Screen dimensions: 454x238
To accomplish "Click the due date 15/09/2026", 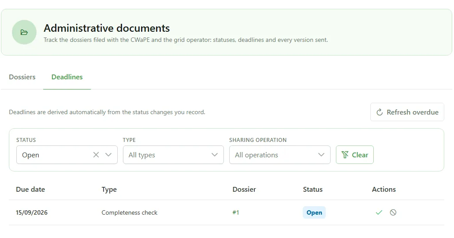I will click(x=32, y=212).
